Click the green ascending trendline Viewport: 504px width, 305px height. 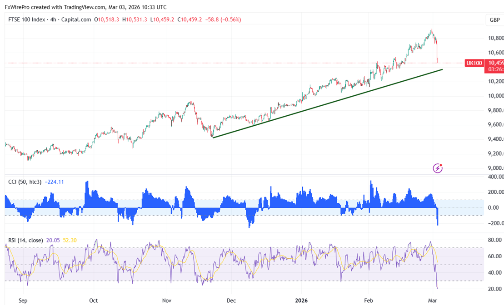(x=328, y=103)
